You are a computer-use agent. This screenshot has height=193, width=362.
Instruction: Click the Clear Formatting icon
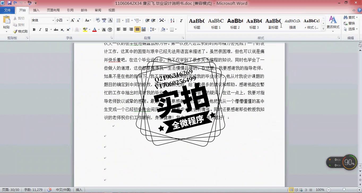[98, 20]
